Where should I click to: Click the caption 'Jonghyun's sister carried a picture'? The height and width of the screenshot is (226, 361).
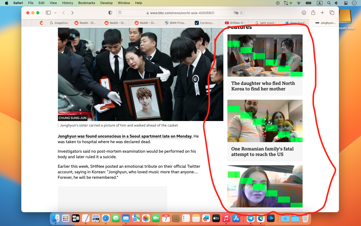click(x=119, y=125)
